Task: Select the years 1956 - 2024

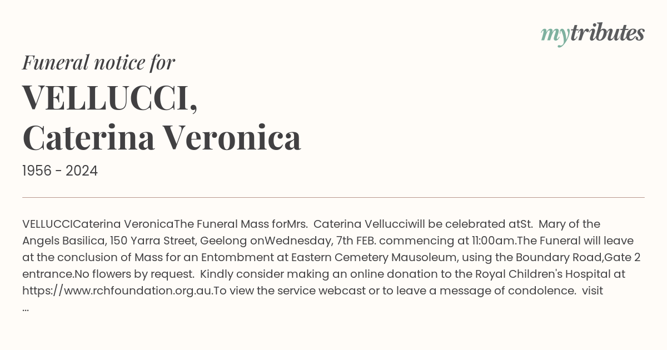Action: (x=60, y=171)
